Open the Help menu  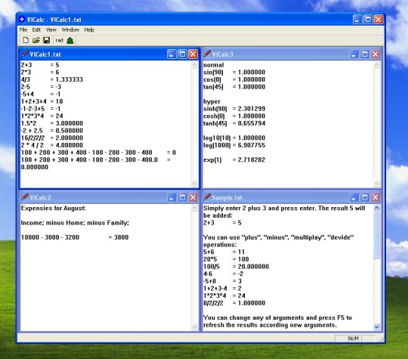[x=89, y=29]
